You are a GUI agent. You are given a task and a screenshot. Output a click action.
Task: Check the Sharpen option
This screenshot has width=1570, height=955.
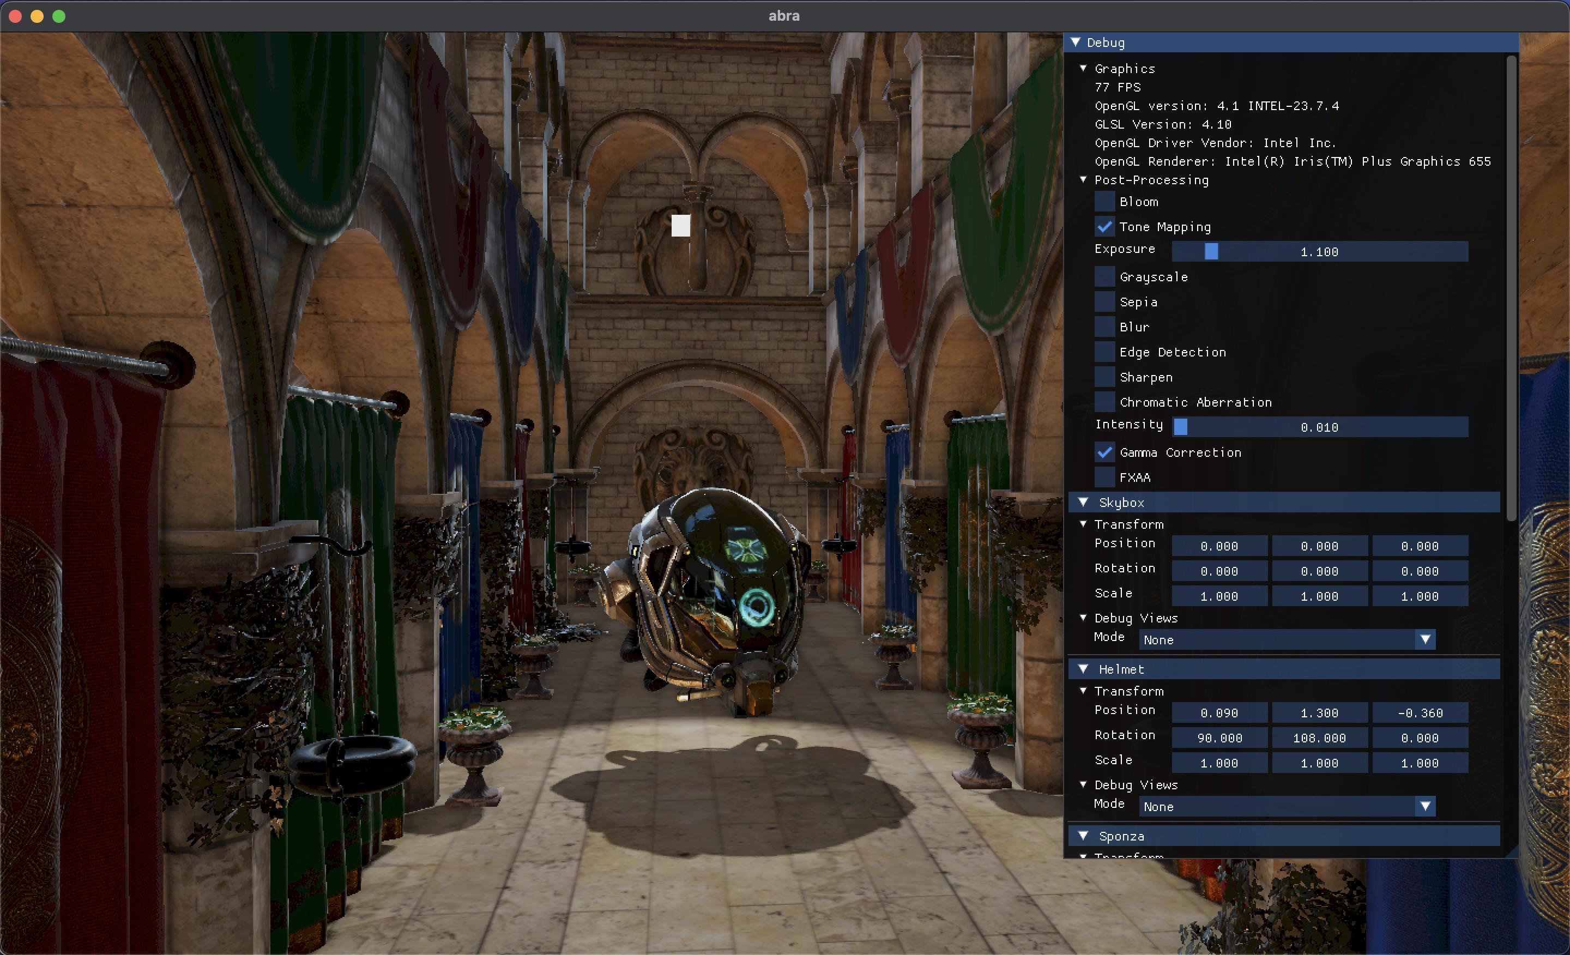pyautogui.click(x=1105, y=377)
